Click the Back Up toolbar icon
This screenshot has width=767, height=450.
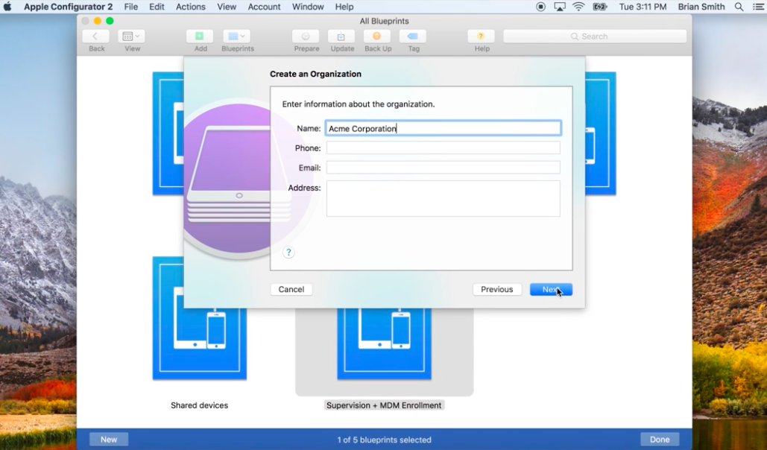[x=377, y=37]
